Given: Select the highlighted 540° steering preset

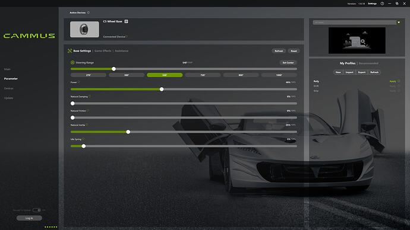Looking at the screenshot, I should click(165, 75).
